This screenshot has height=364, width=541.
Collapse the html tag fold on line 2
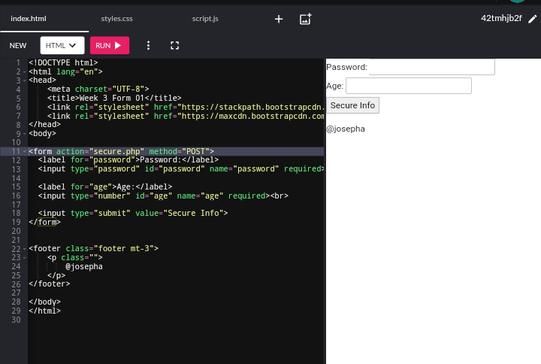click(25, 72)
